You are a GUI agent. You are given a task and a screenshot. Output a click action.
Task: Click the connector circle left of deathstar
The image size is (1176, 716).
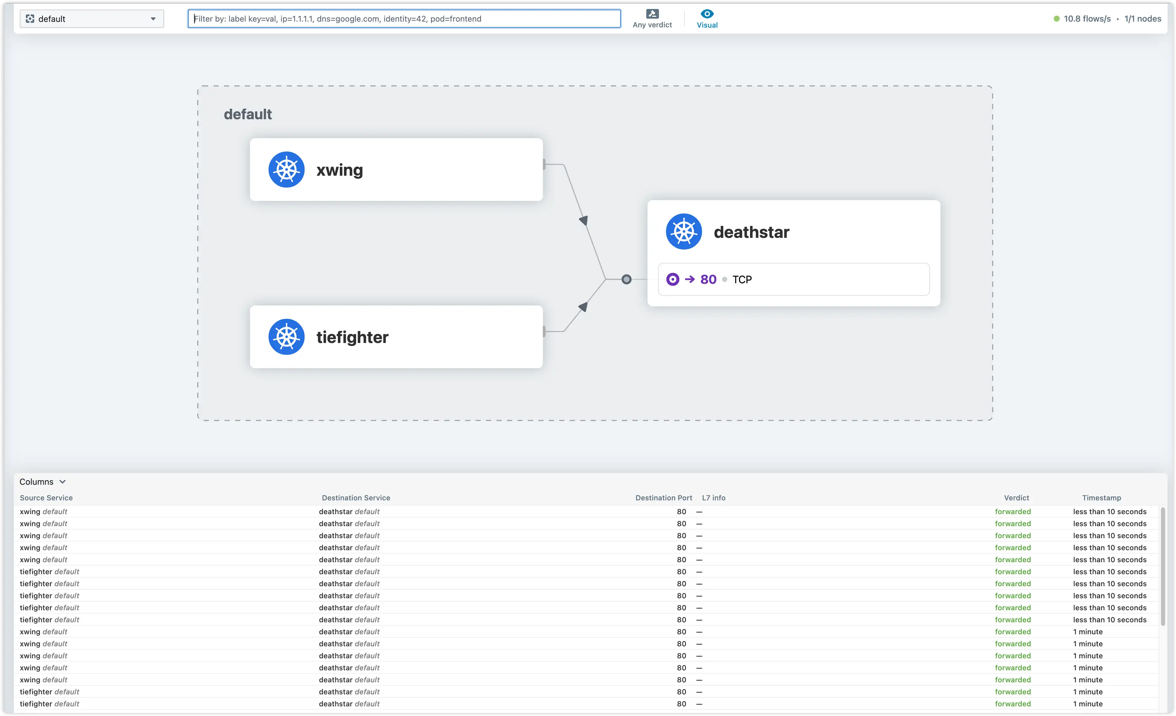pos(627,280)
